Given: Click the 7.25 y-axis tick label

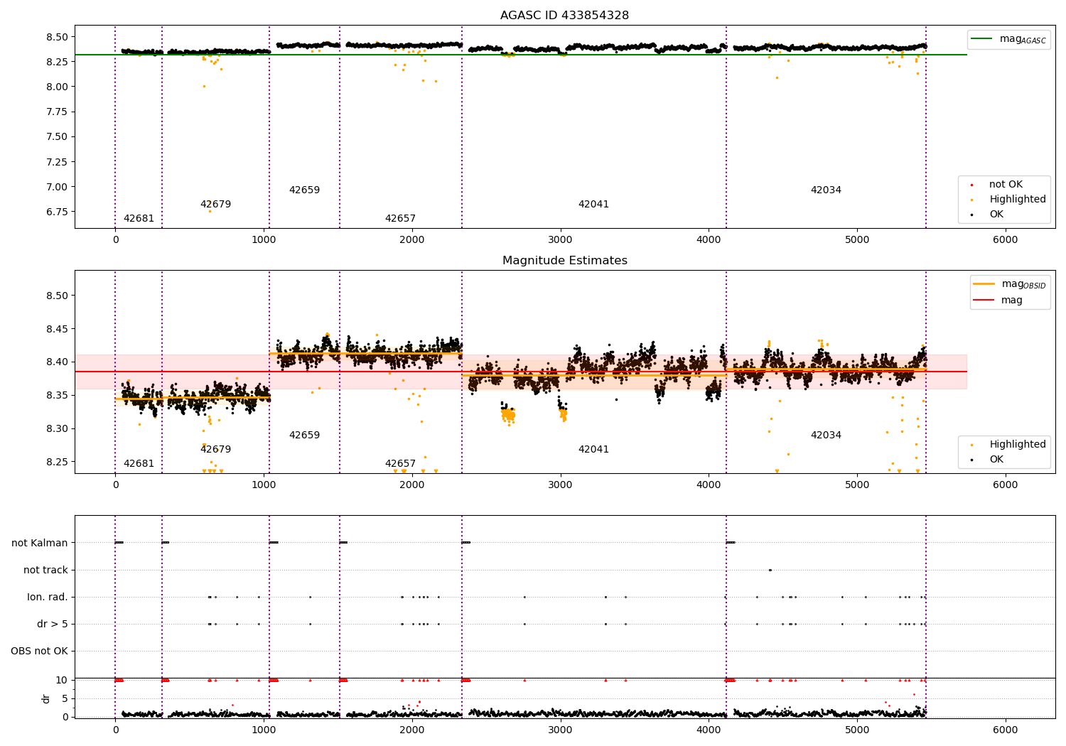Looking at the screenshot, I should coord(58,162).
